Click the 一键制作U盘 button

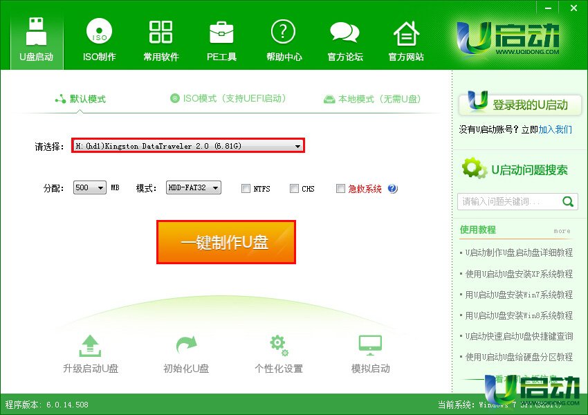226,242
